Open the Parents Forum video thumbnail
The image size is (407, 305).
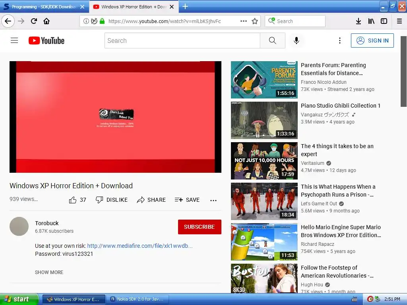click(x=264, y=79)
